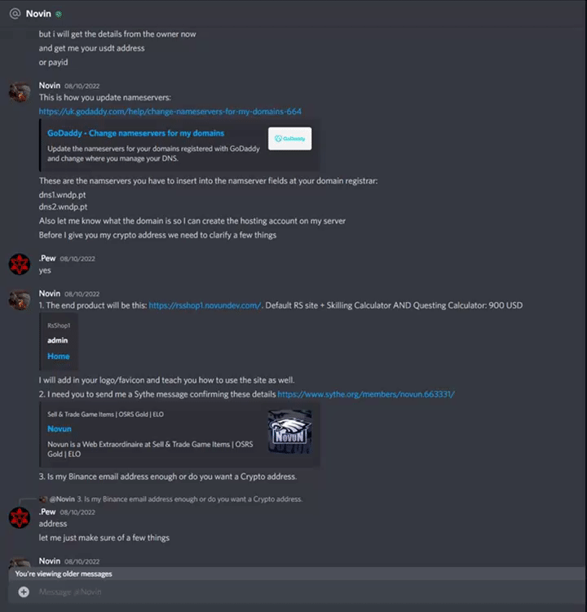Open the uk.godaddy.com change-nameservers link
Screen dimensions: 587x612
tap(170, 112)
